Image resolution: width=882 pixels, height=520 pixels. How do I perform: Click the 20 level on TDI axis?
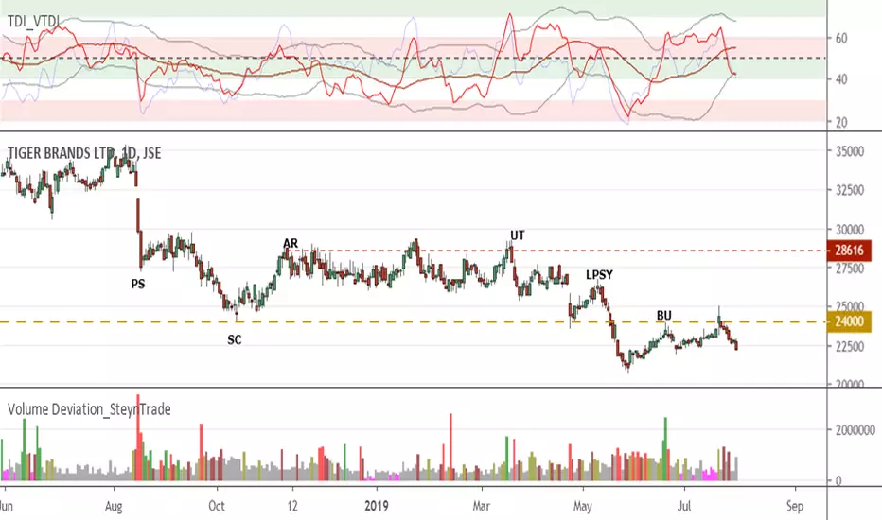pos(841,123)
